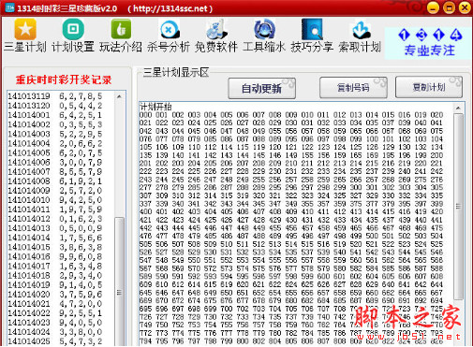This screenshot has height=347, width=473.
Task: Select record 141014011 row
Action: point(55,210)
